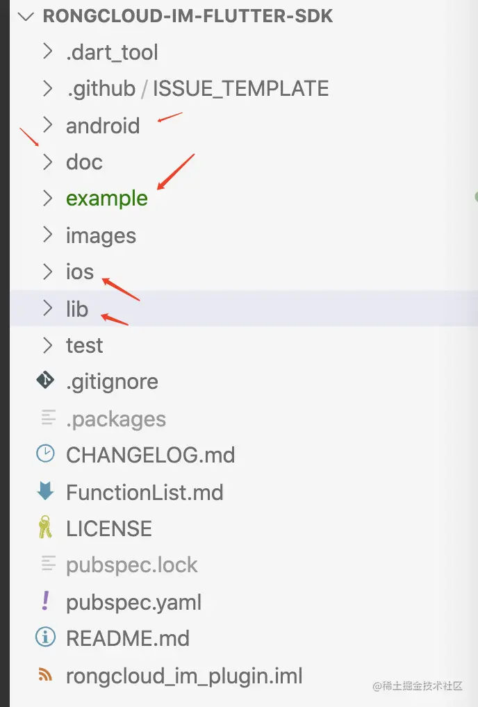Click the info icon beside README.md

45,638
